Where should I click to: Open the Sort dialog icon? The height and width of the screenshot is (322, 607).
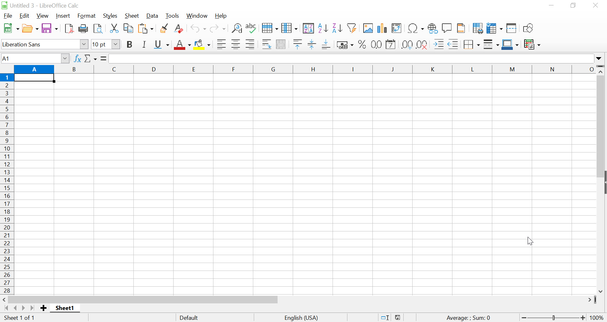(x=309, y=28)
